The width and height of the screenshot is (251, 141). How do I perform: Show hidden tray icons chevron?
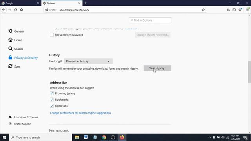209,137
